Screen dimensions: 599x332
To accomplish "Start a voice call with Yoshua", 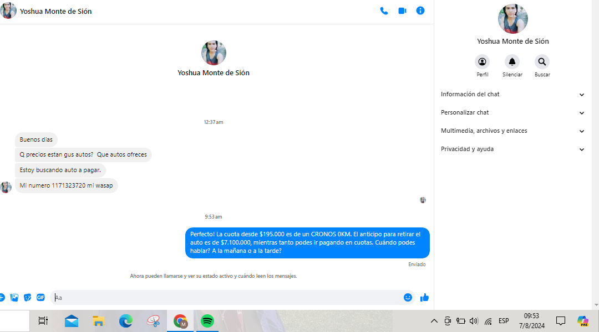I will pyautogui.click(x=384, y=11).
